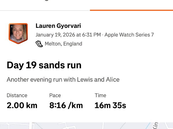Click the running shoe activity icon
Viewport: 173px width, 129px height.
[39, 44]
